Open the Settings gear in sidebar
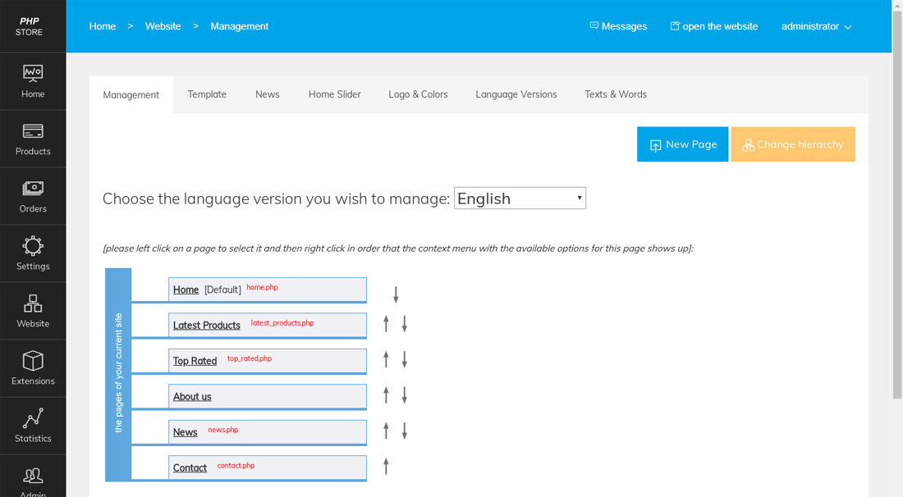This screenshot has height=497, width=903. (33, 253)
